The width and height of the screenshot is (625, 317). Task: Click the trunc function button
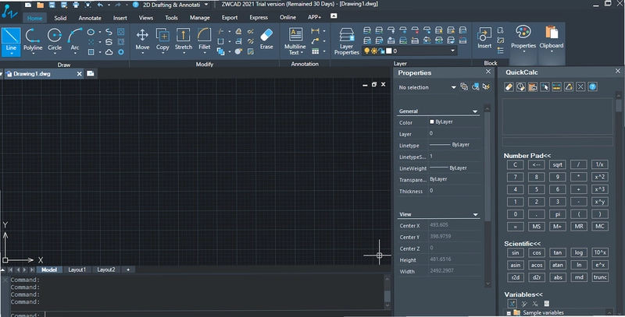coord(599,277)
